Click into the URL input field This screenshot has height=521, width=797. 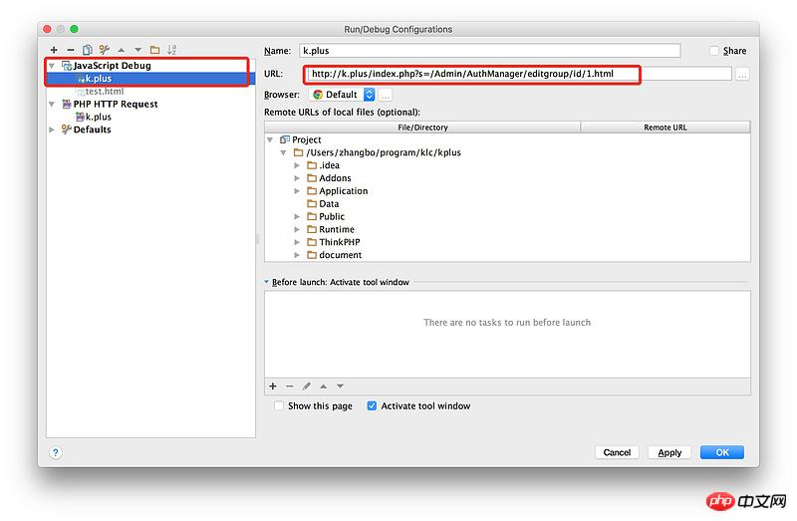coord(519,74)
